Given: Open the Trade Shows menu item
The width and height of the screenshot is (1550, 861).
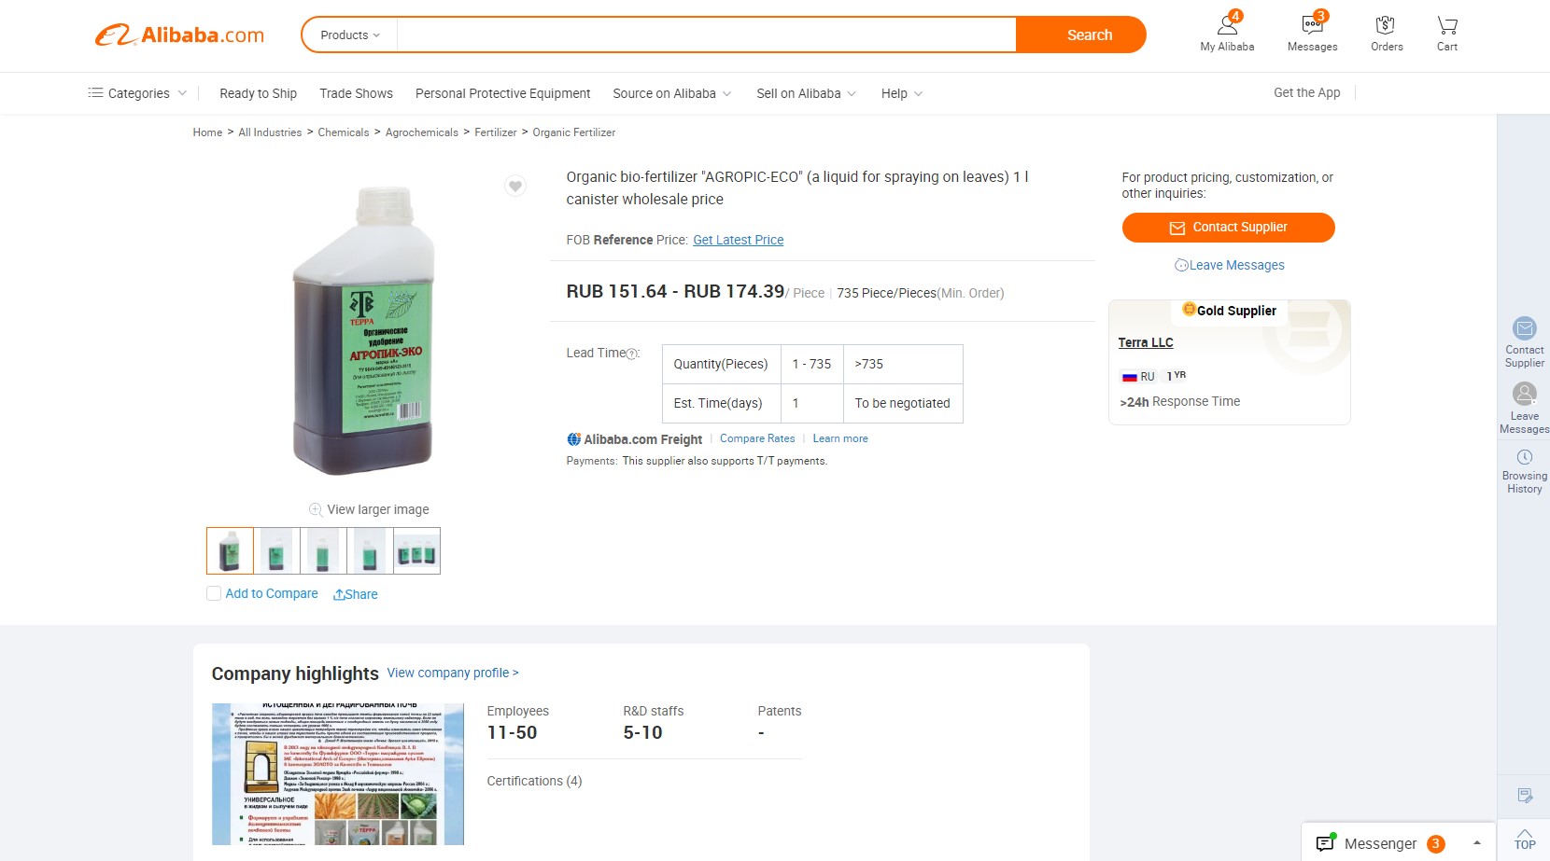Looking at the screenshot, I should (356, 93).
